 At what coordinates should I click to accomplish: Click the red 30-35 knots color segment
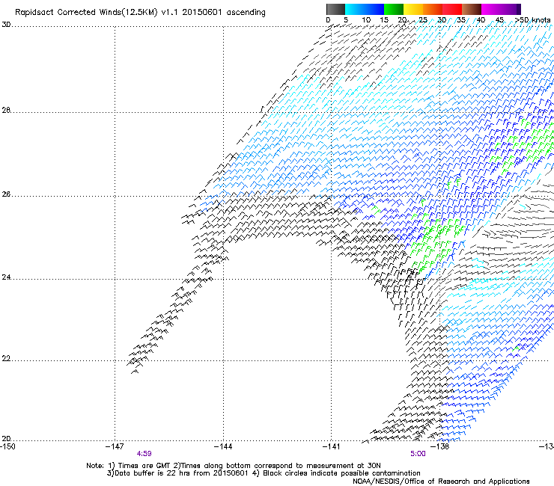pos(452,9)
